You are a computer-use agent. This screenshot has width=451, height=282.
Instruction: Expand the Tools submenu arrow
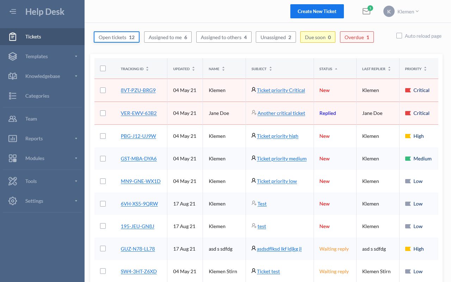(x=76, y=181)
